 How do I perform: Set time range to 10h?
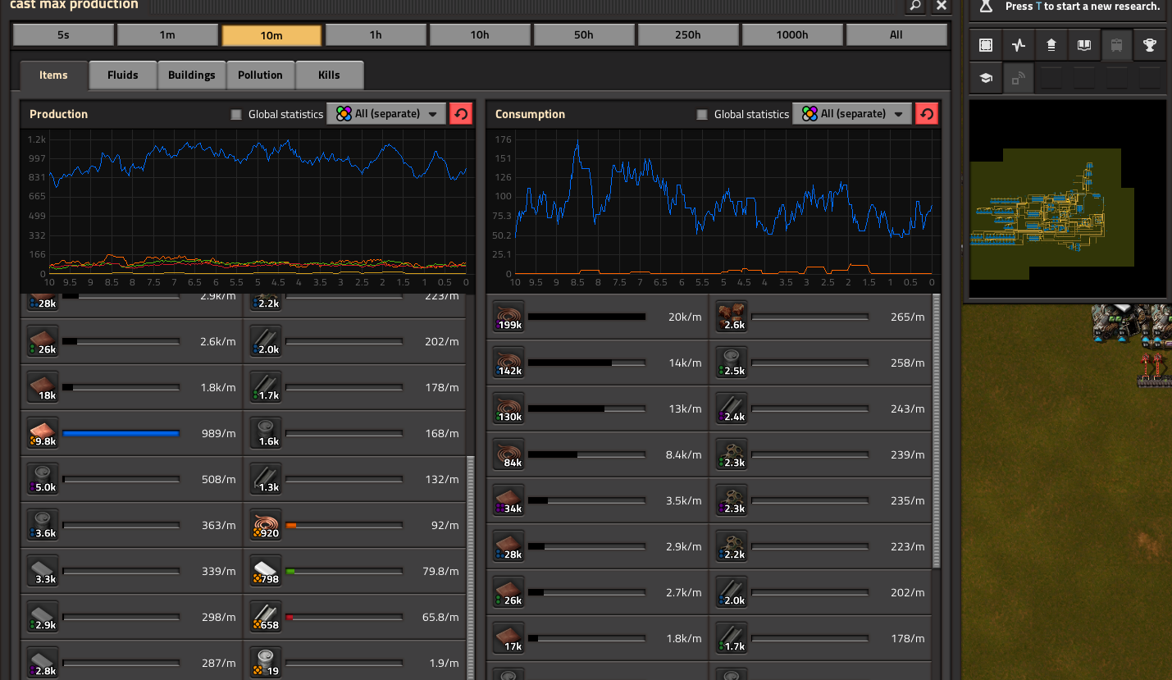[480, 35]
